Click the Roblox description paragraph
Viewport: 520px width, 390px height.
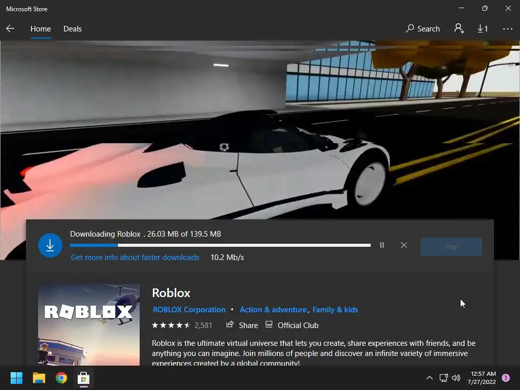[314, 353]
